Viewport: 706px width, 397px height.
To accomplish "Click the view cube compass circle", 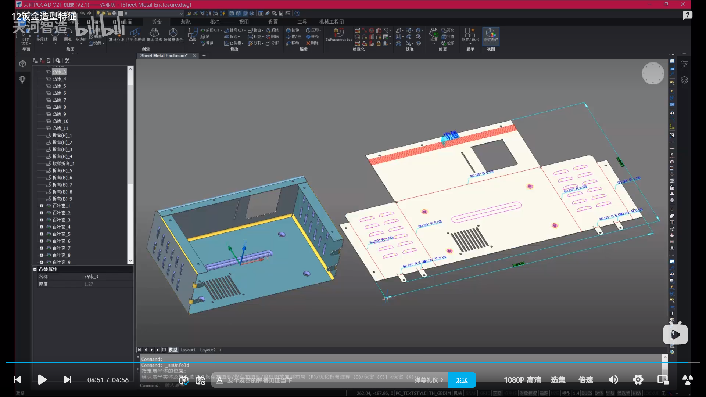I will [x=653, y=73].
